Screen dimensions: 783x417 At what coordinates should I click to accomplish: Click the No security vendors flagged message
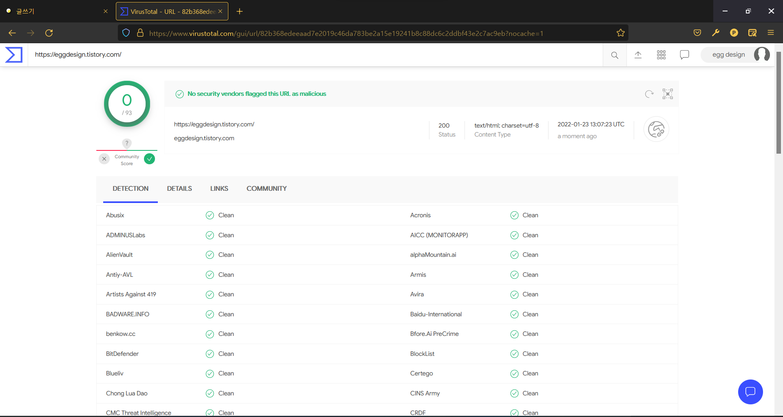[257, 94]
